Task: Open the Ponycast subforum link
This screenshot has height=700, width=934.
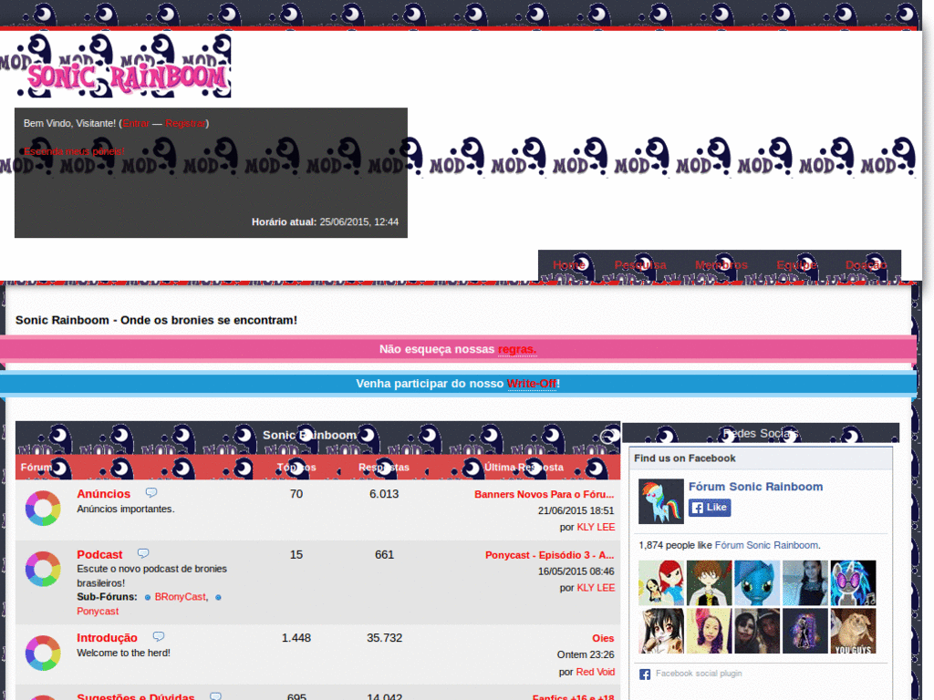Action: pos(98,612)
